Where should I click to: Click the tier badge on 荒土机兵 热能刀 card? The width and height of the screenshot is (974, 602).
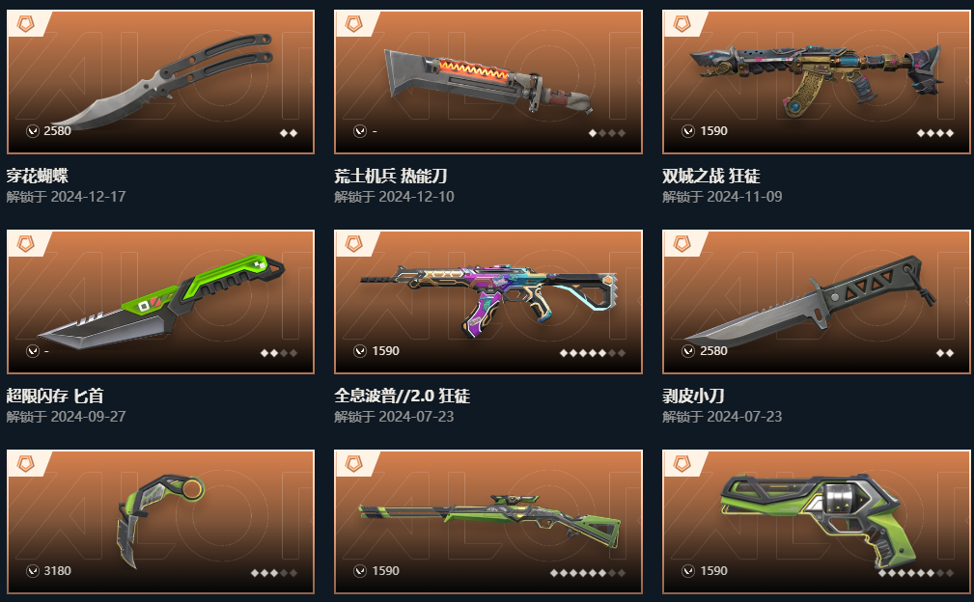pyautogui.click(x=353, y=24)
